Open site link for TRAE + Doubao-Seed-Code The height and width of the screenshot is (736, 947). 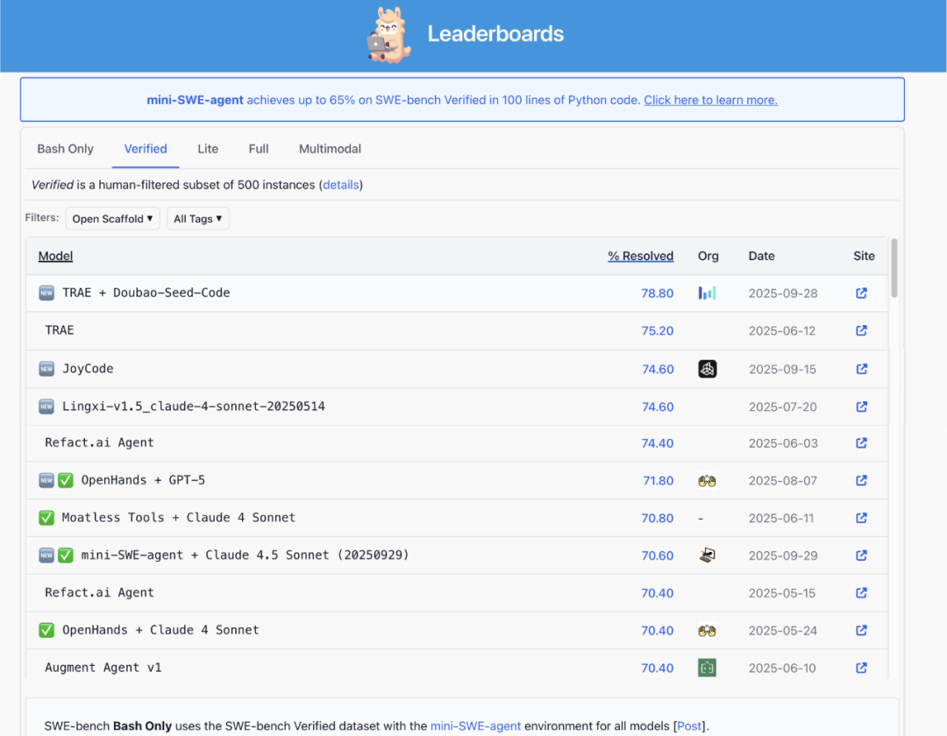tap(861, 294)
